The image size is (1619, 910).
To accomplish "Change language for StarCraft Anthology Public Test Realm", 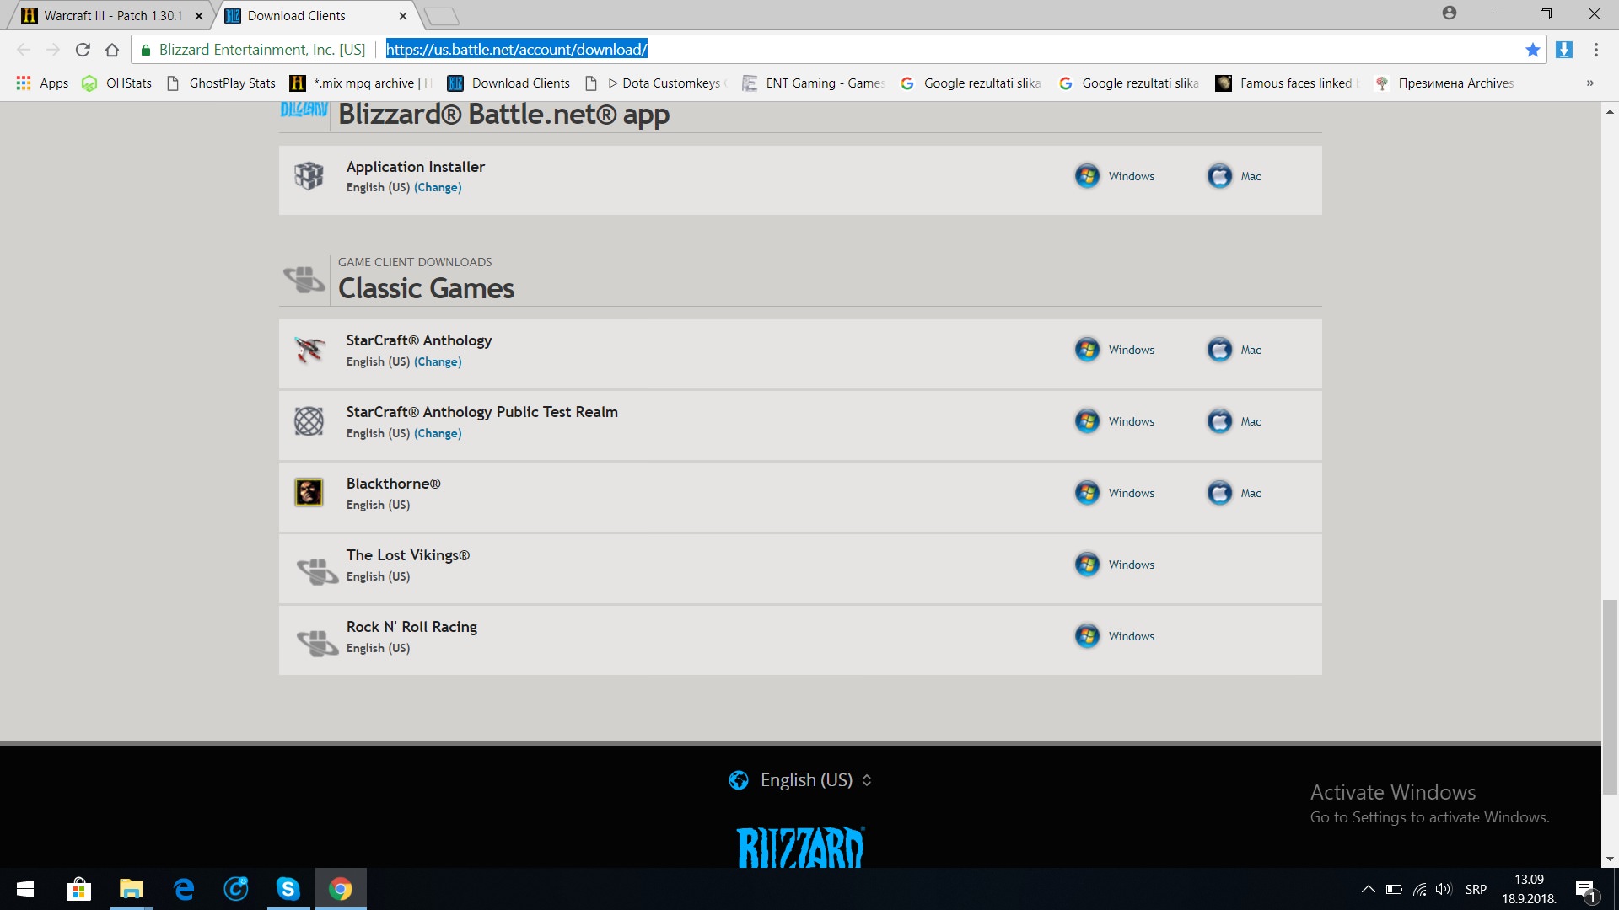I will pos(438,433).
